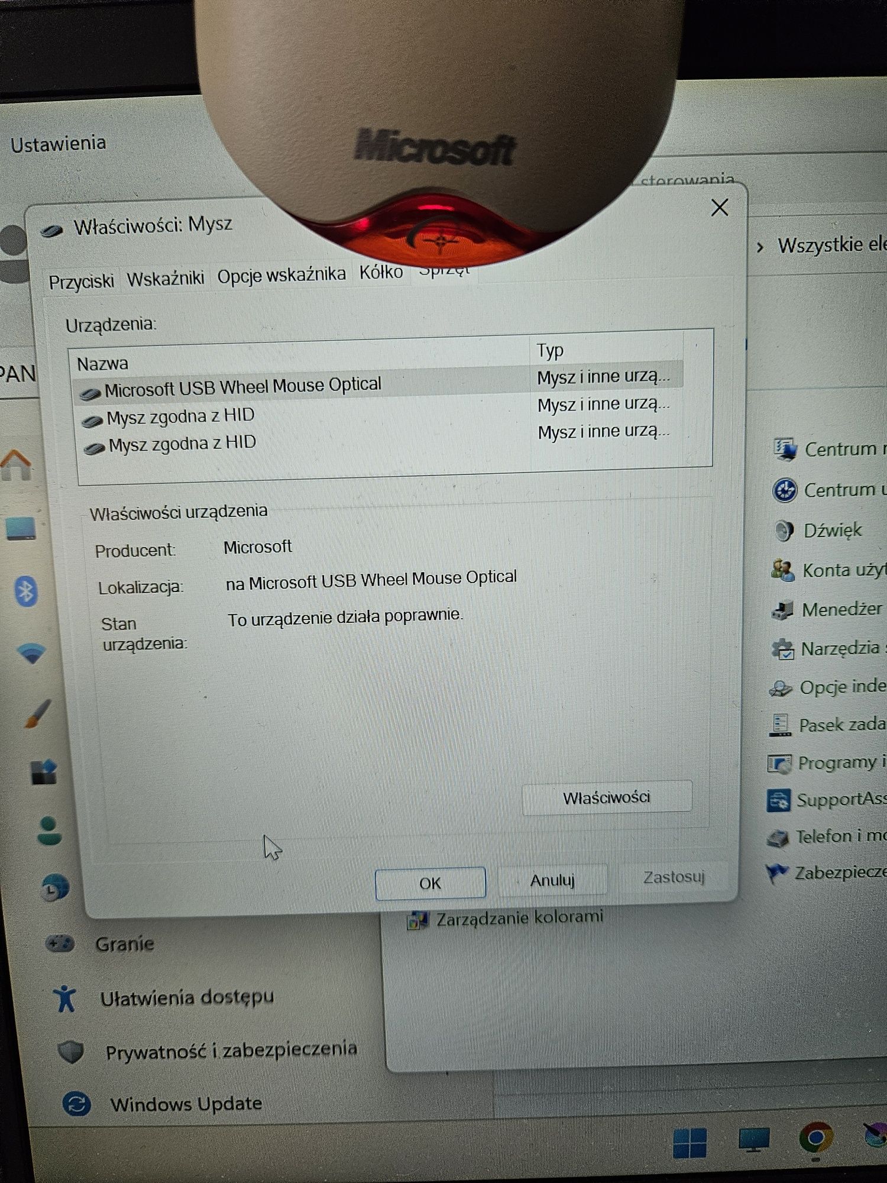Viewport: 887px width, 1183px height.
Task: Click Wszystkie elementy breadcrumb
Action: point(832,245)
